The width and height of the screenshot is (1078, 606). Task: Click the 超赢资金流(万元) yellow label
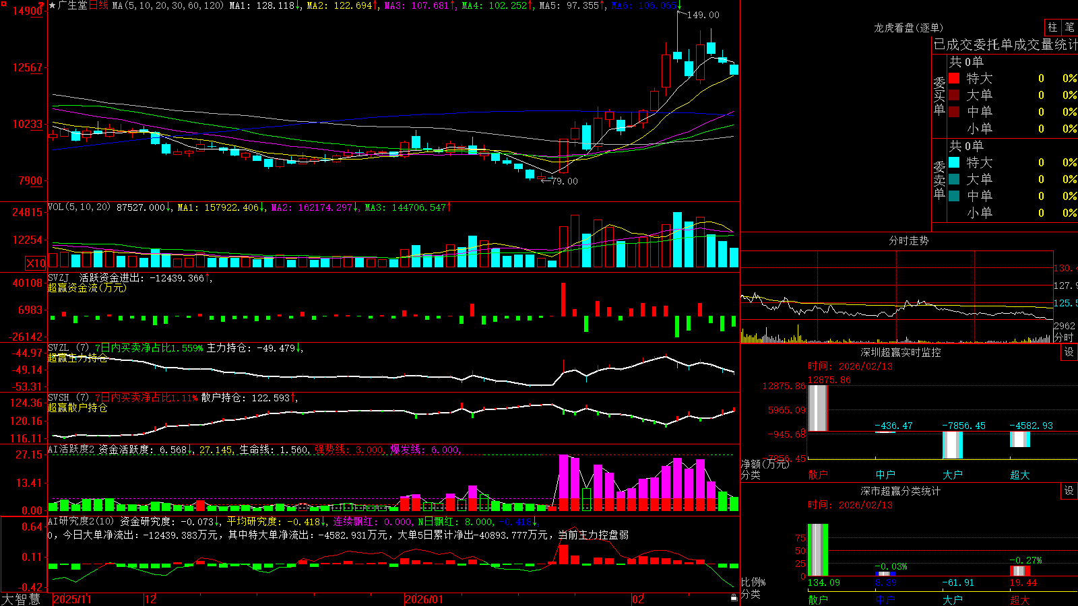(x=87, y=288)
